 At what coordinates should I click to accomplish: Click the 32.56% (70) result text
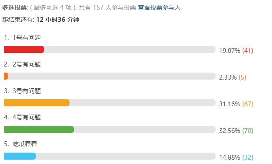tap(236, 130)
